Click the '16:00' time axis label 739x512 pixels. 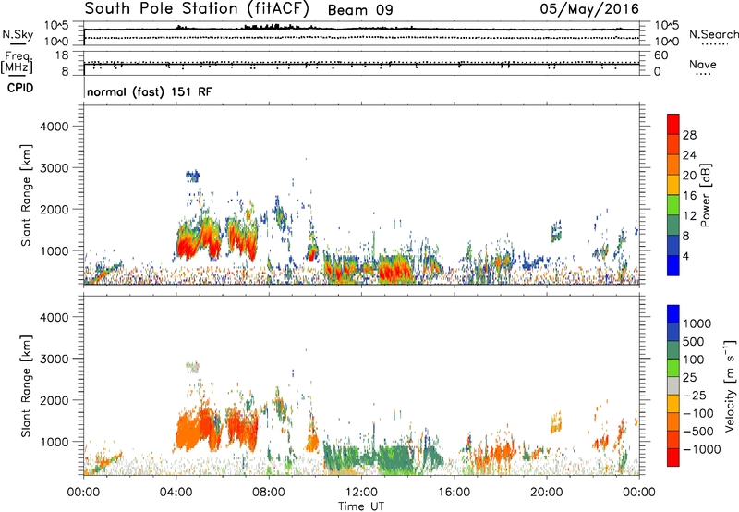pos(454,493)
